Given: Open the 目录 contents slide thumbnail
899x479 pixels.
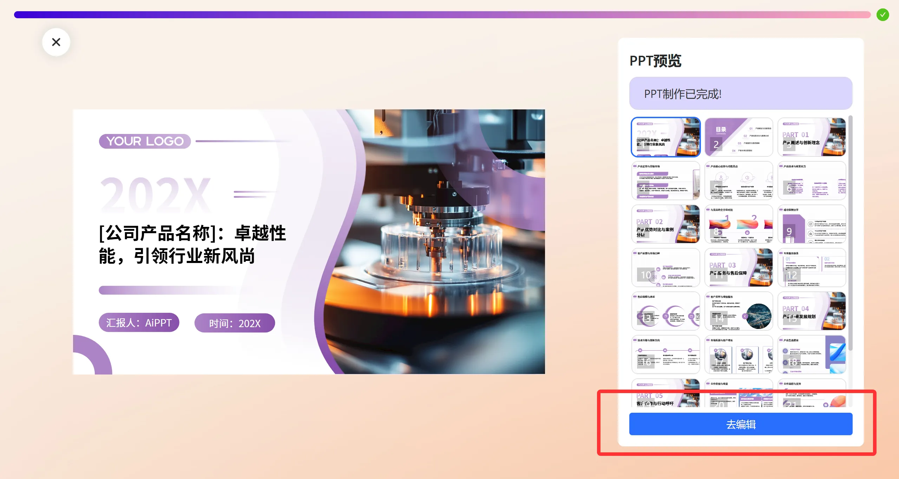Looking at the screenshot, I should [x=739, y=137].
